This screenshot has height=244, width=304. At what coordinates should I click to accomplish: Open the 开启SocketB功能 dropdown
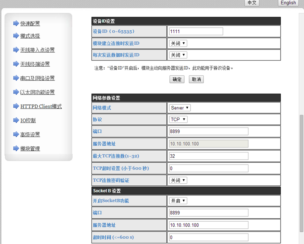point(178,201)
